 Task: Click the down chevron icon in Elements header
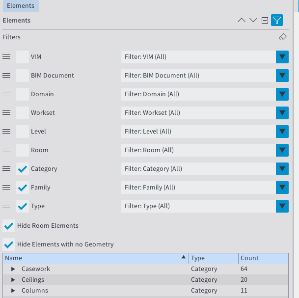click(x=253, y=21)
